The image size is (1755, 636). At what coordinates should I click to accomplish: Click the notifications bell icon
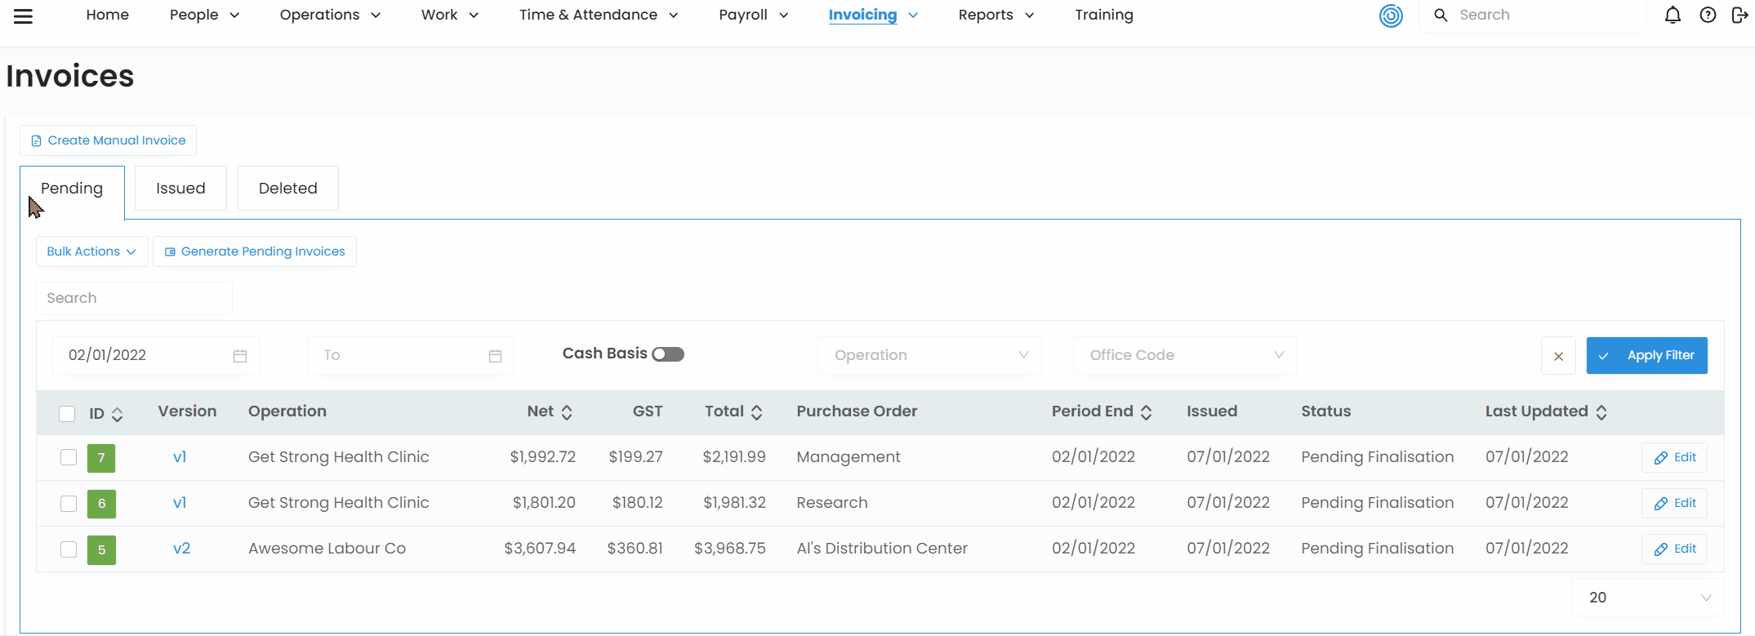(1673, 15)
